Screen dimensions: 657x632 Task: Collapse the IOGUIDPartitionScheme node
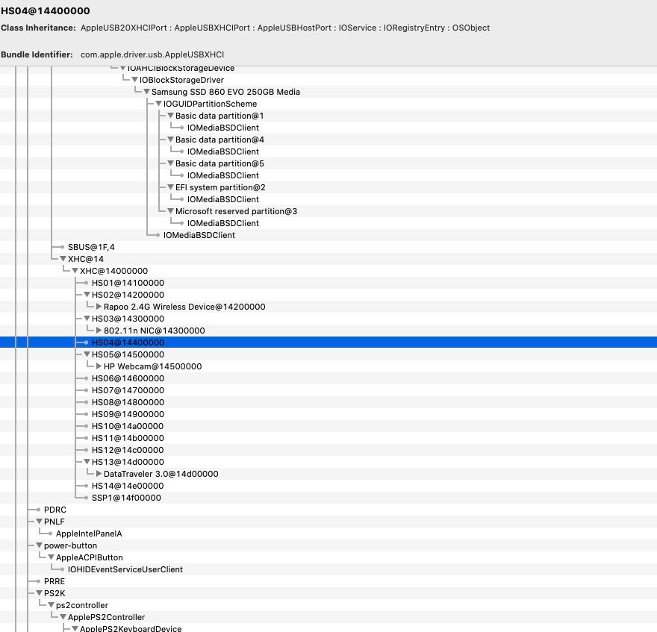pyautogui.click(x=158, y=104)
